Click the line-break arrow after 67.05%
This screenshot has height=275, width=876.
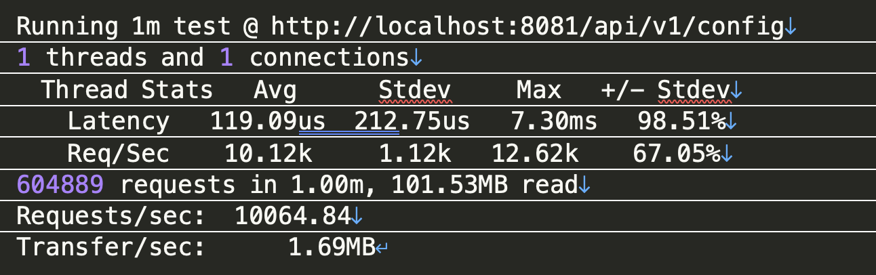click(x=727, y=154)
